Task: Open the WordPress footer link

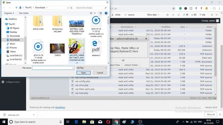Action: coord(60,107)
